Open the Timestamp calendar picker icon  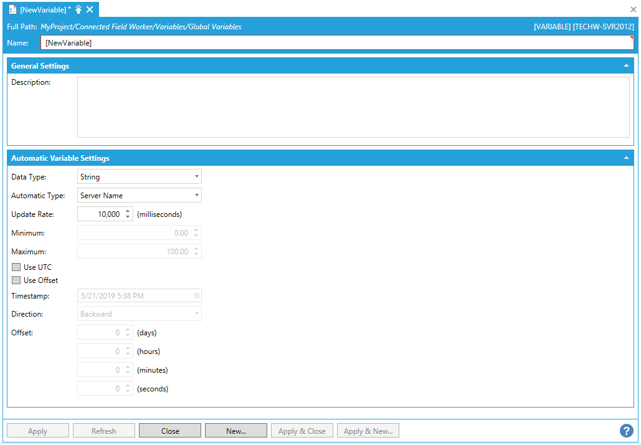point(197,295)
